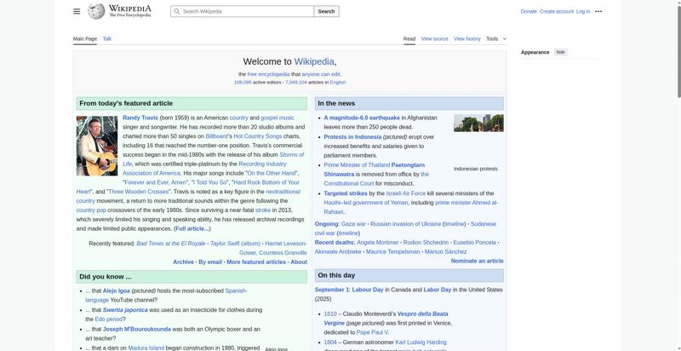Open the Full article link
This screenshot has height=351, width=681.
click(192, 228)
